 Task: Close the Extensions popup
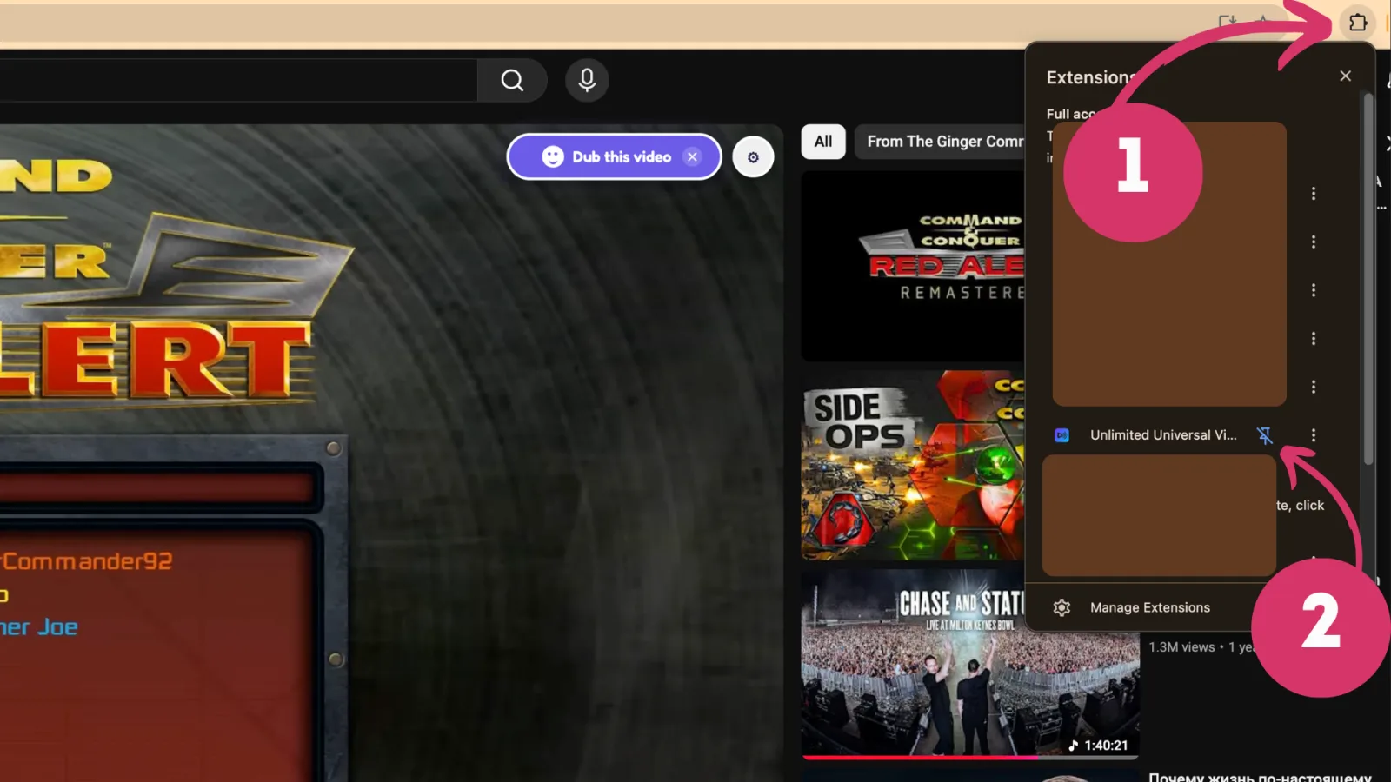click(x=1345, y=76)
